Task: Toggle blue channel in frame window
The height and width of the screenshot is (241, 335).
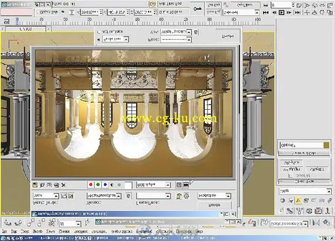Action: pyautogui.click(x=105, y=185)
